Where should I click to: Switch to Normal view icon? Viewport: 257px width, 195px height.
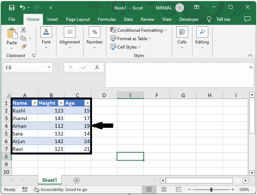[149, 190]
